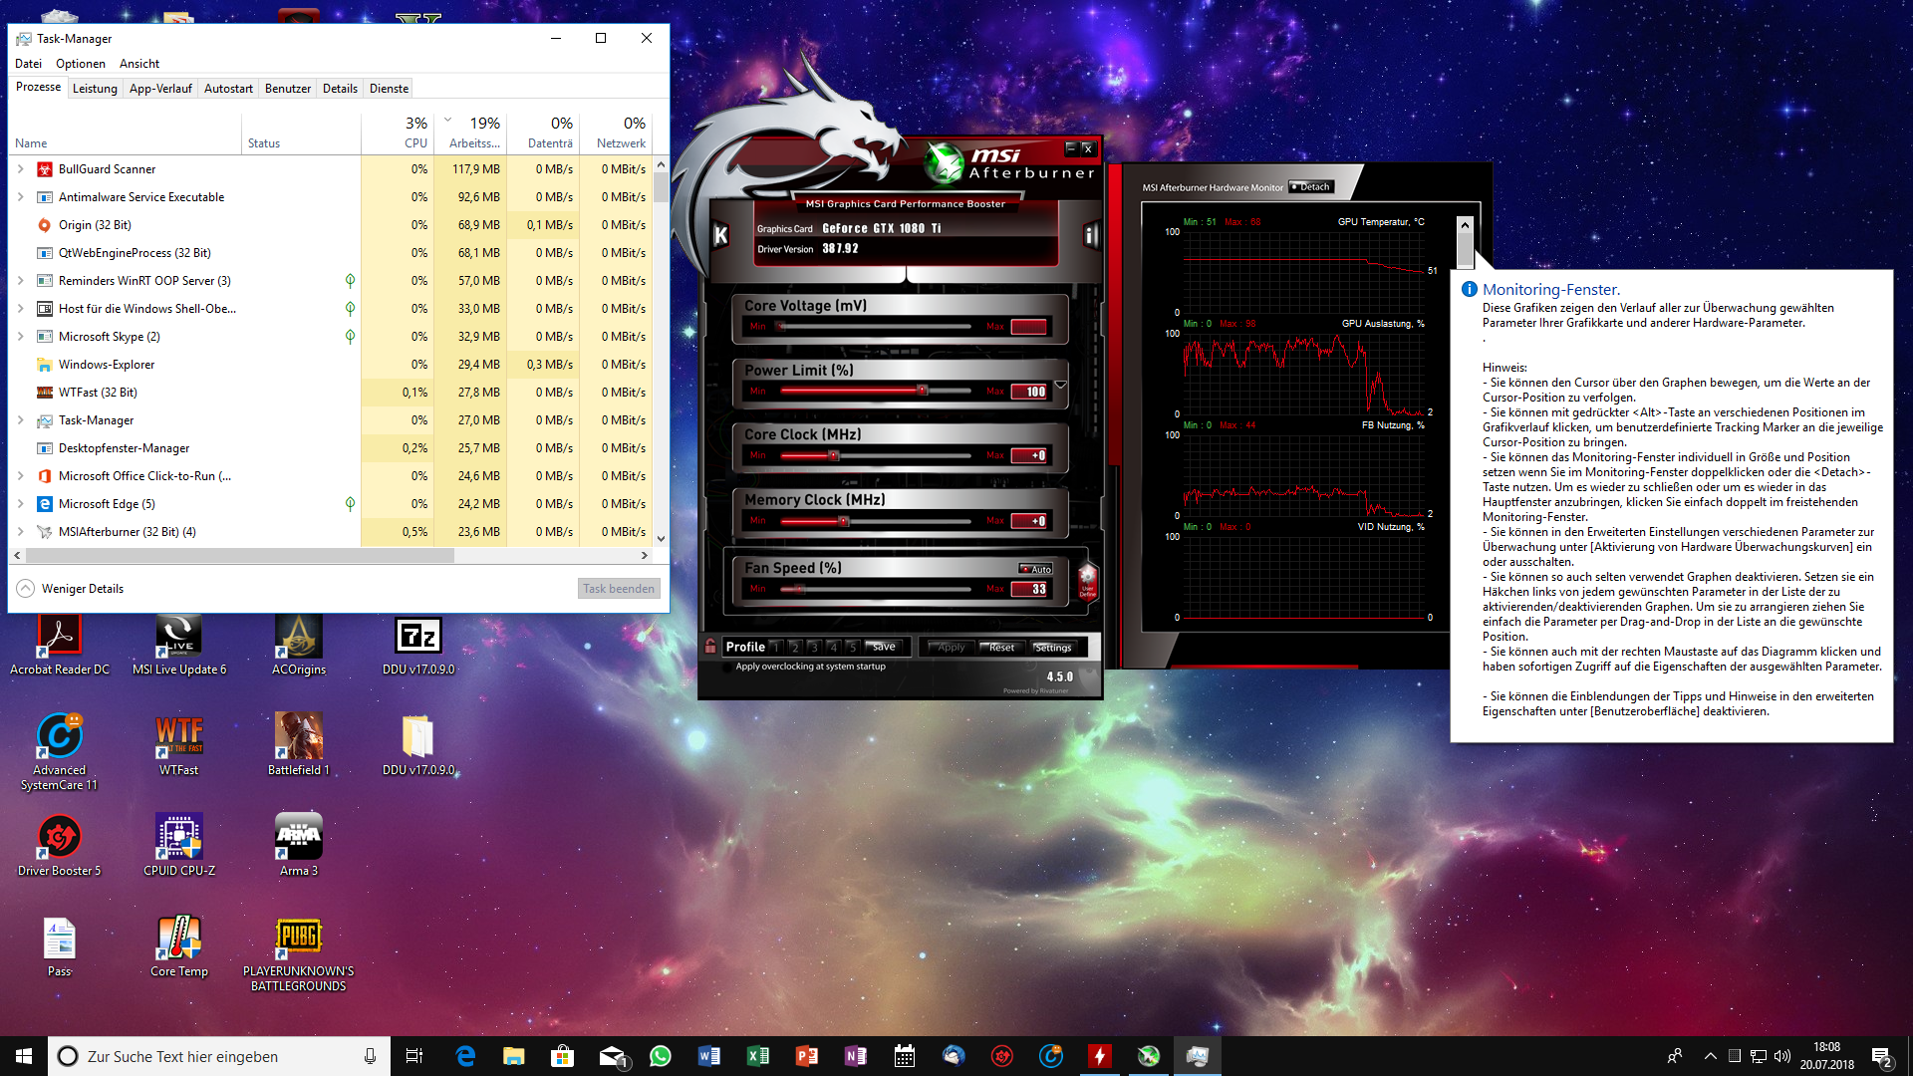Switch to the Leistung tab
This screenshot has width=1913, height=1076.
coord(95,89)
